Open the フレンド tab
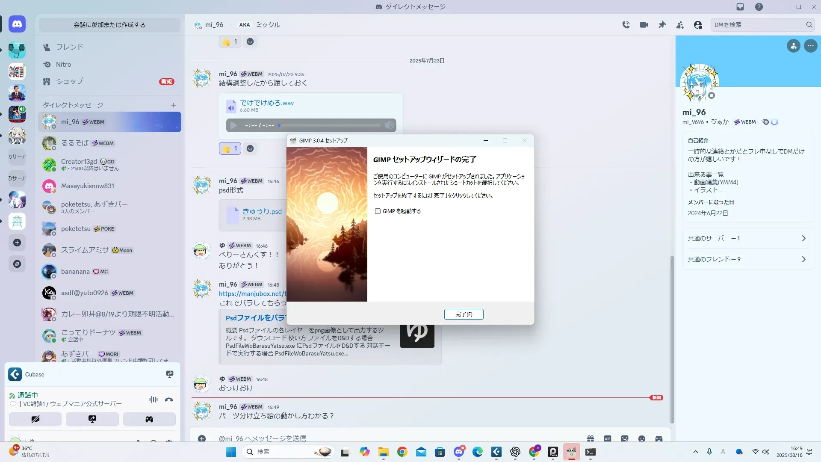 point(69,47)
